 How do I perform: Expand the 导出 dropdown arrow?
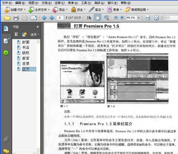coord(67,9)
